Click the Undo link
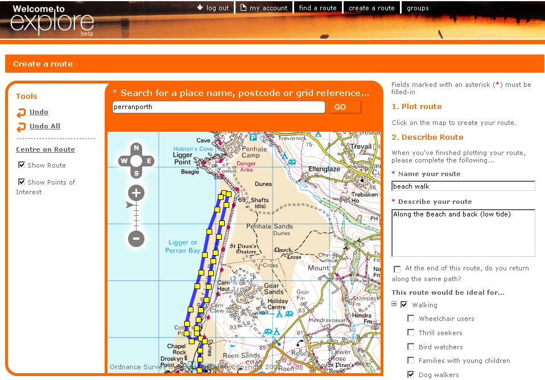The image size is (545, 380). tap(39, 112)
